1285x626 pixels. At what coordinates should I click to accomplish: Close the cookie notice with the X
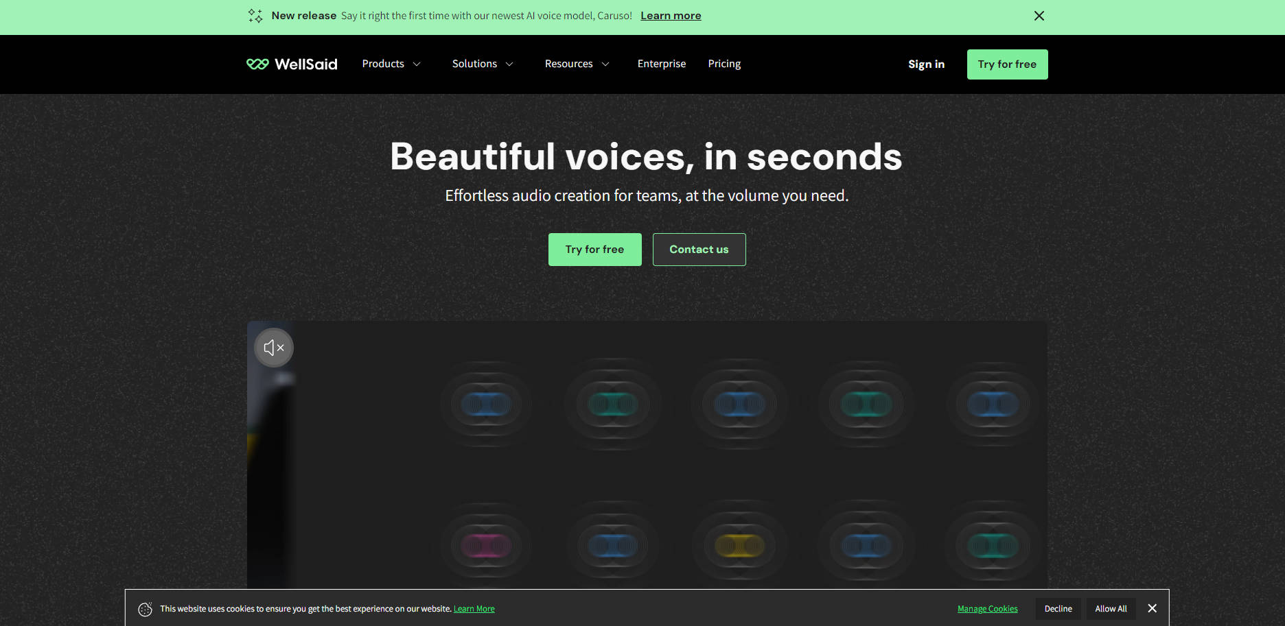(x=1152, y=608)
